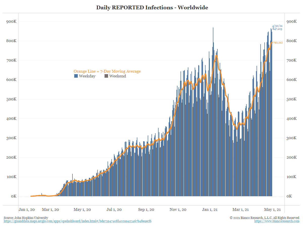This screenshot has height=227, width=303.
Task: Click the Bianco Research copyright notice
Action: pos(264,218)
